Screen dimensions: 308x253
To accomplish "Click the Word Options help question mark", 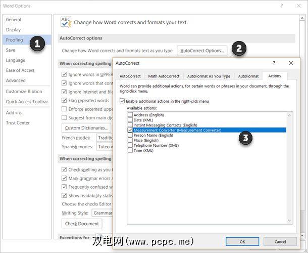I will (282, 6).
